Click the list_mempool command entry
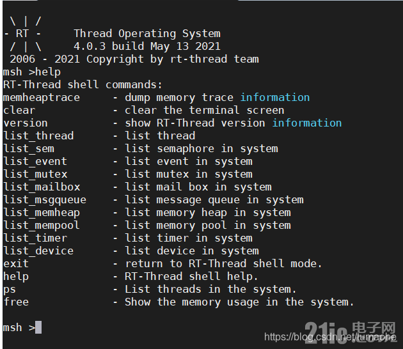The width and height of the screenshot is (403, 349). coord(42,226)
